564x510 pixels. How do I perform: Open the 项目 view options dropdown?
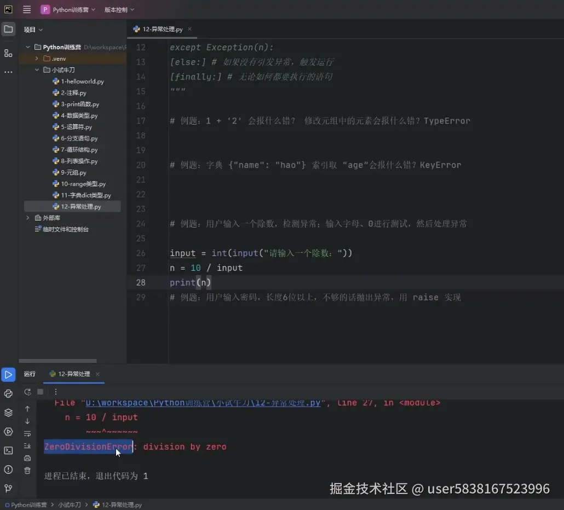pyautogui.click(x=33, y=30)
